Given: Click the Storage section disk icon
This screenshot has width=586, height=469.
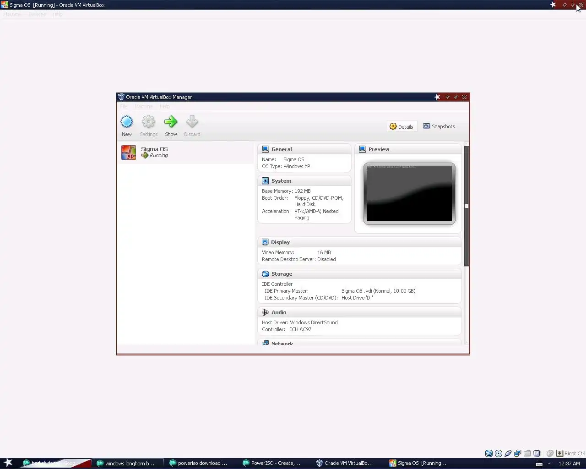Looking at the screenshot, I should coord(265,274).
